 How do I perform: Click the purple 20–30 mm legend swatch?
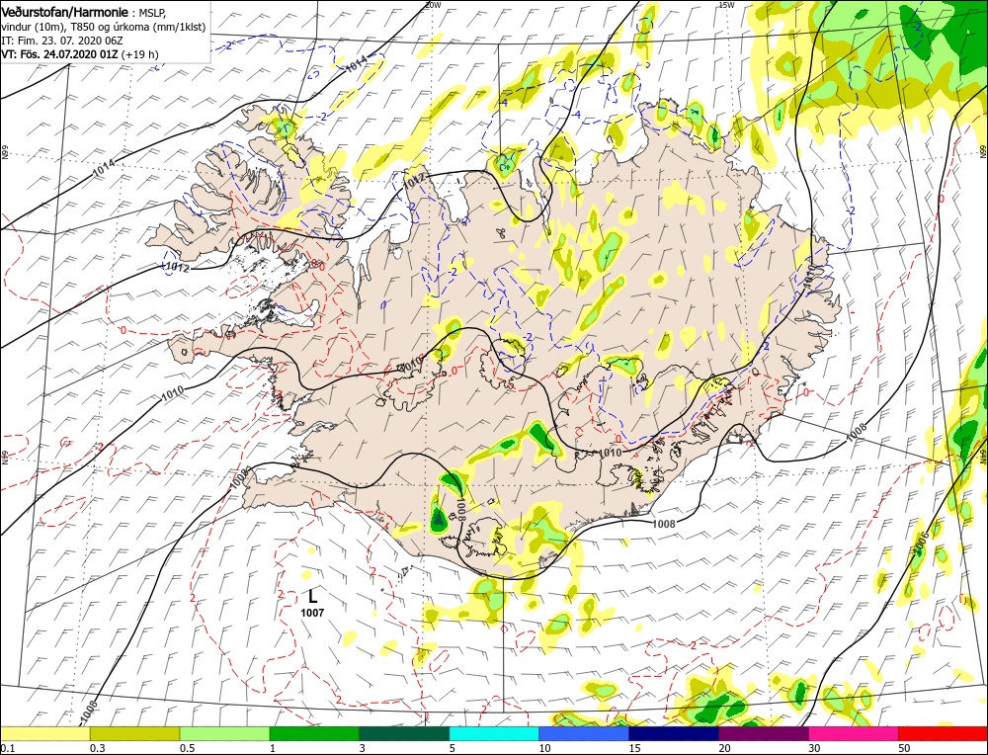click(763, 733)
